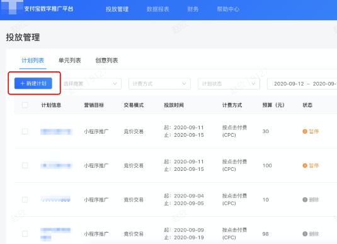
Task: Click the budget value 100
Action: click(267, 165)
